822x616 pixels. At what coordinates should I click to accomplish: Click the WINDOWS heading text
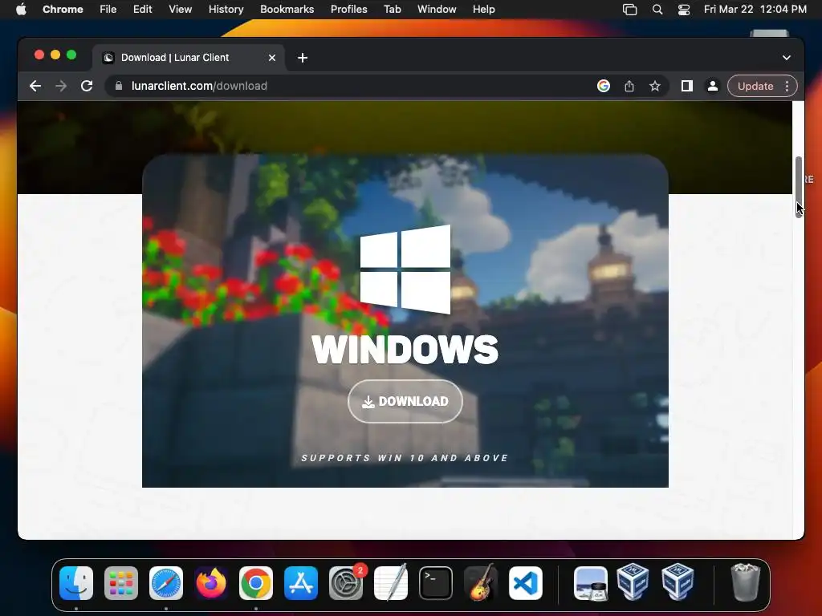pos(405,350)
